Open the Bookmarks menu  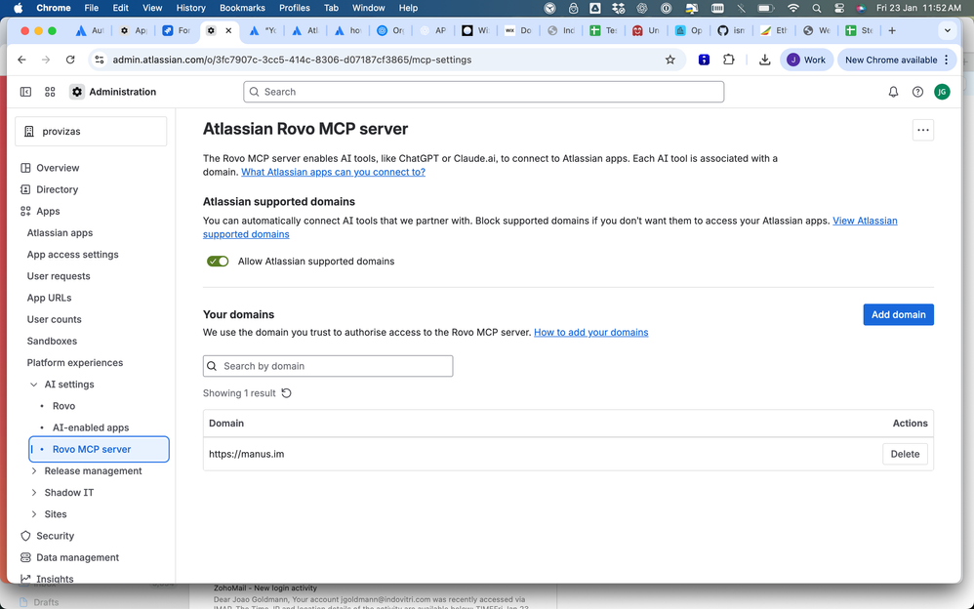coord(242,8)
